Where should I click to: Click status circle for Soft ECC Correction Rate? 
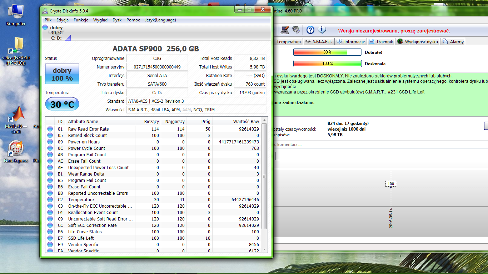50,225
